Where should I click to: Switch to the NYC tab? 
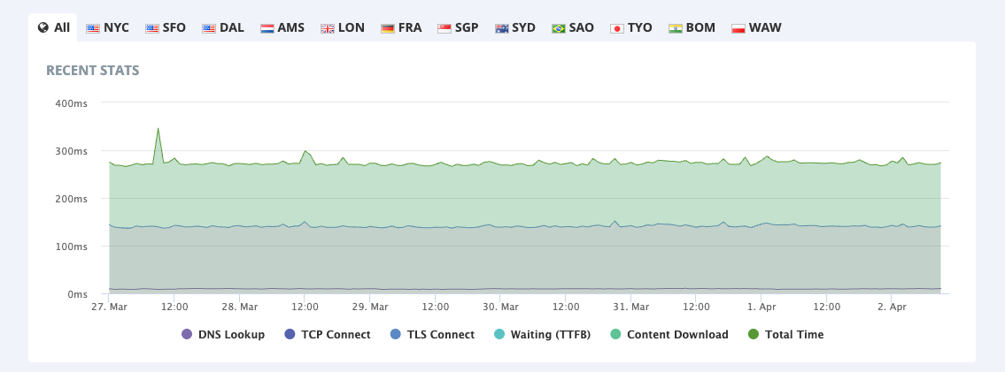[107, 27]
